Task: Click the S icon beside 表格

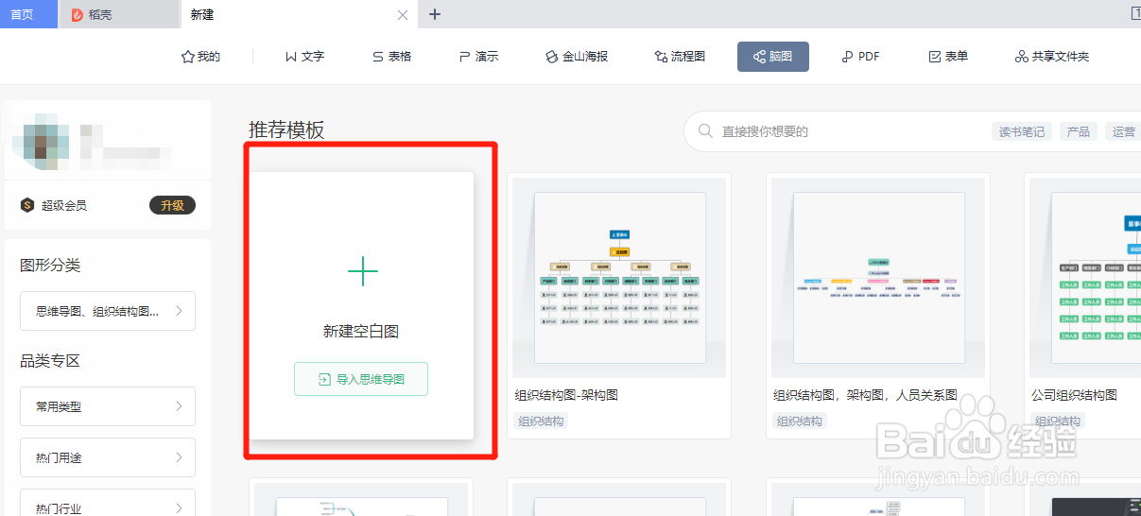Action: pyautogui.click(x=377, y=57)
